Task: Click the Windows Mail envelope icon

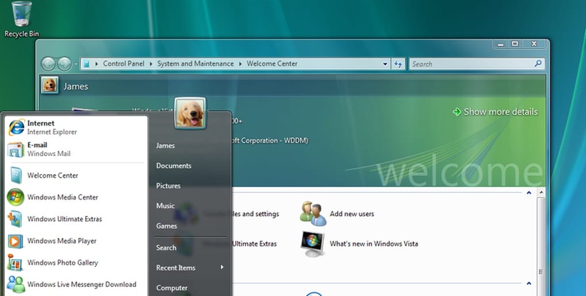Action: pyautogui.click(x=16, y=149)
